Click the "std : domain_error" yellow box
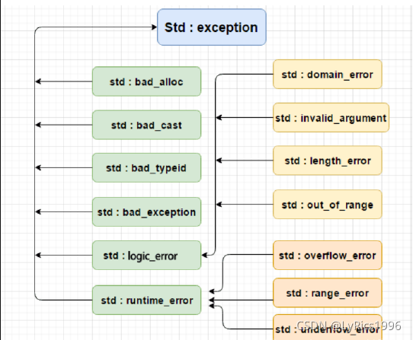Screen dimensions: 413x340 [x=328, y=74]
